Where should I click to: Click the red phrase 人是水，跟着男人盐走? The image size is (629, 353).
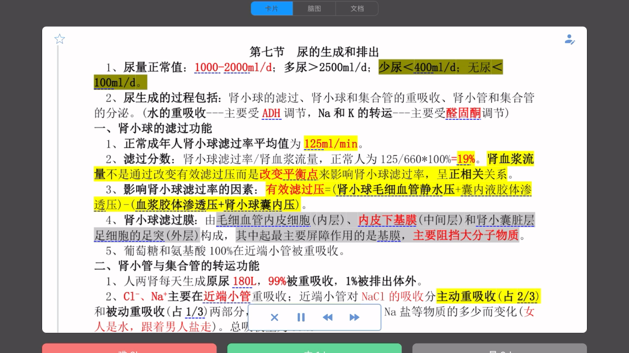153,327
